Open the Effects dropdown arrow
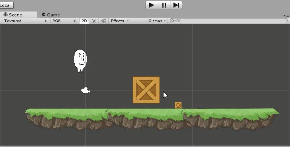 click(x=128, y=21)
